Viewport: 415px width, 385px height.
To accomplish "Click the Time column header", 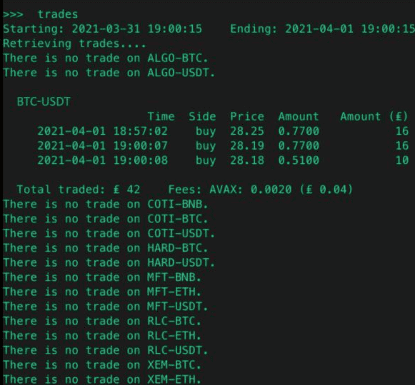I will (x=161, y=116).
